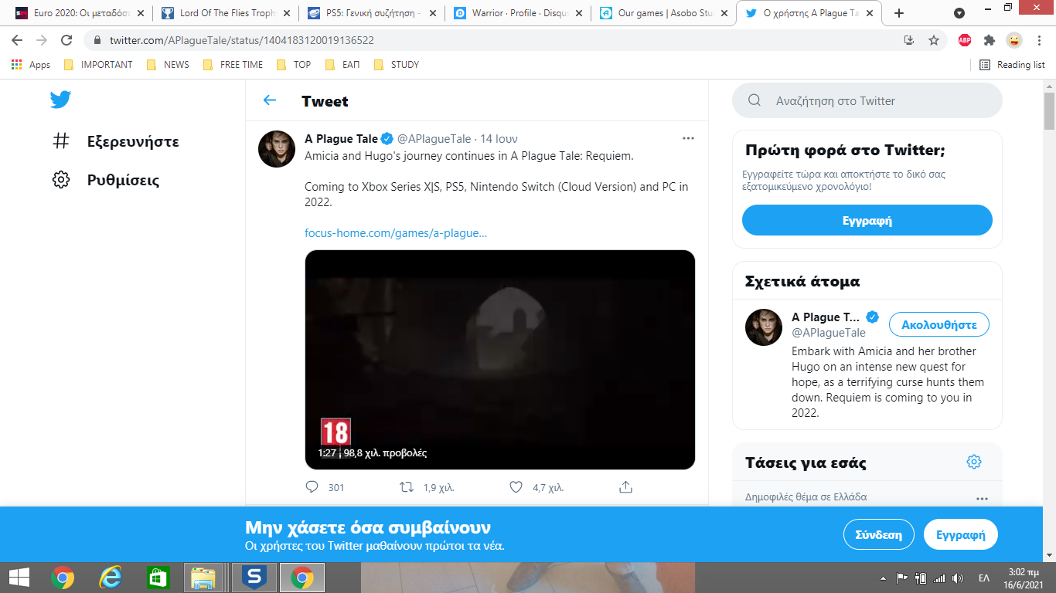The image size is (1056, 593).
Task: Open File Explorer from taskbar
Action: (x=203, y=577)
